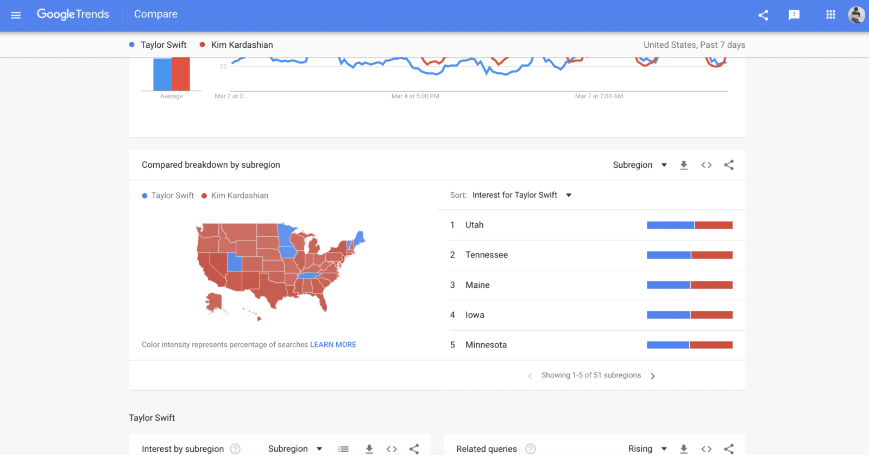Click Tennessee's blue Taylor Swift bar
Screen dimensions: 869x455
[x=669, y=255]
